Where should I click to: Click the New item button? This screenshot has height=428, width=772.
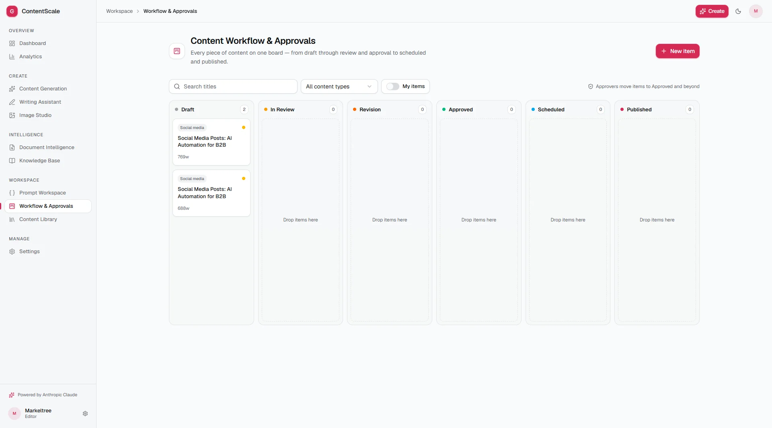(678, 51)
